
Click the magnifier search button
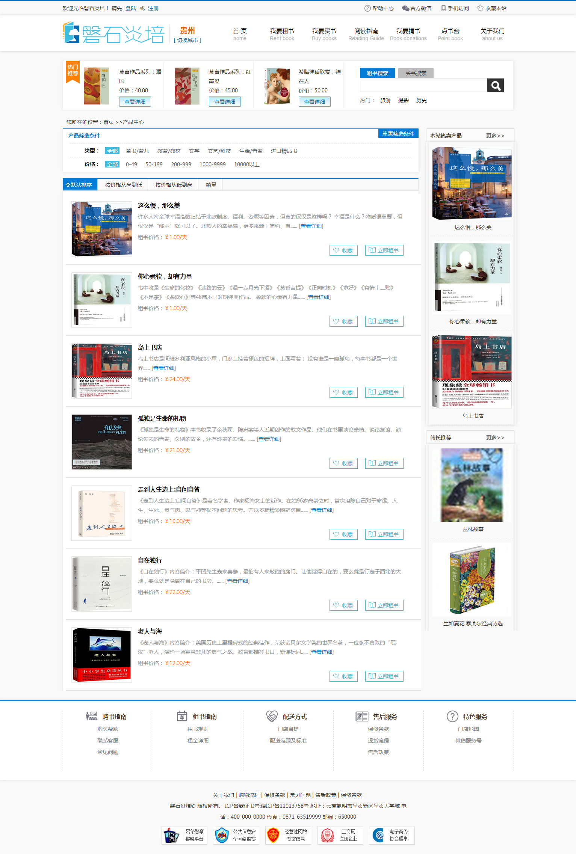495,86
